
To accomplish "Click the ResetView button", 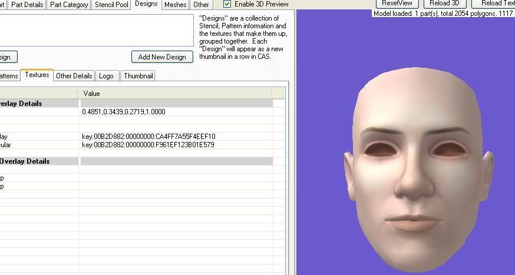I will (397, 4).
